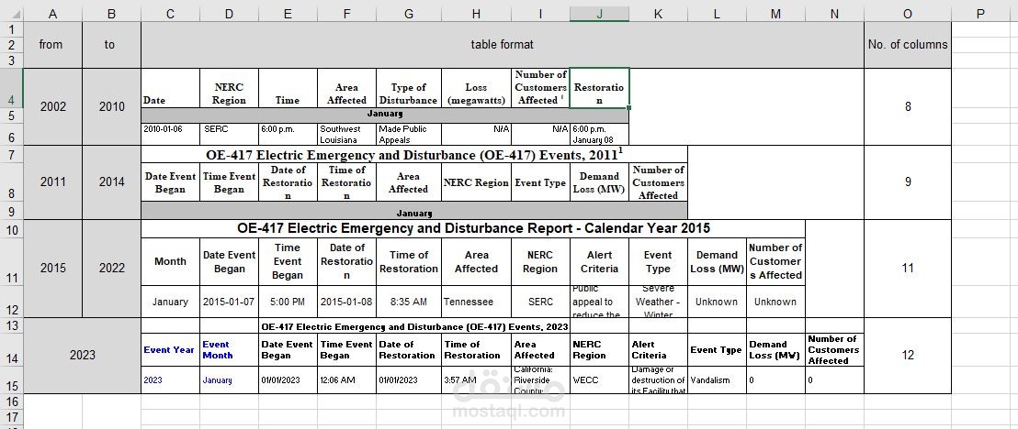The height and width of the screenshot is (429, 1018).
Task: Select the 'WECC' cell
Action: (x=599, y=379)
